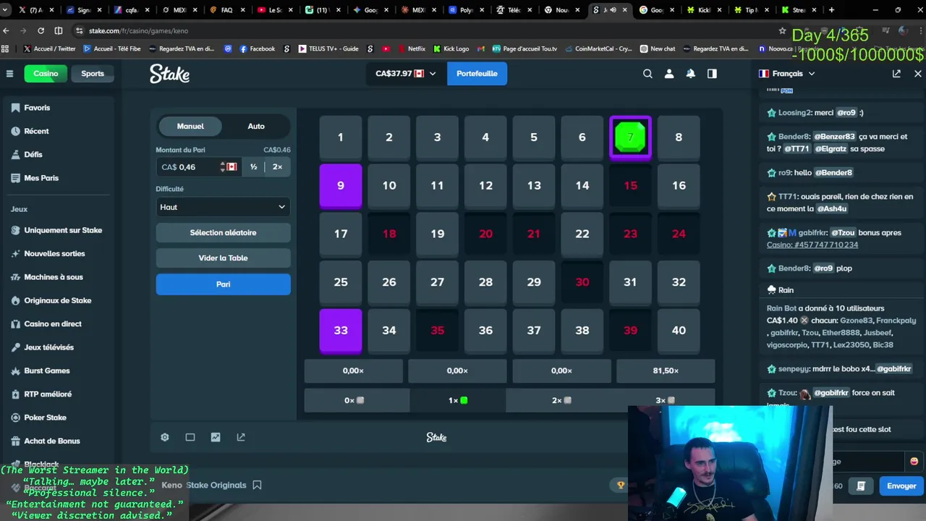The image size is (926, 521).
Task: Switch to Manuel betting mode
Action: tap(190, 126)
